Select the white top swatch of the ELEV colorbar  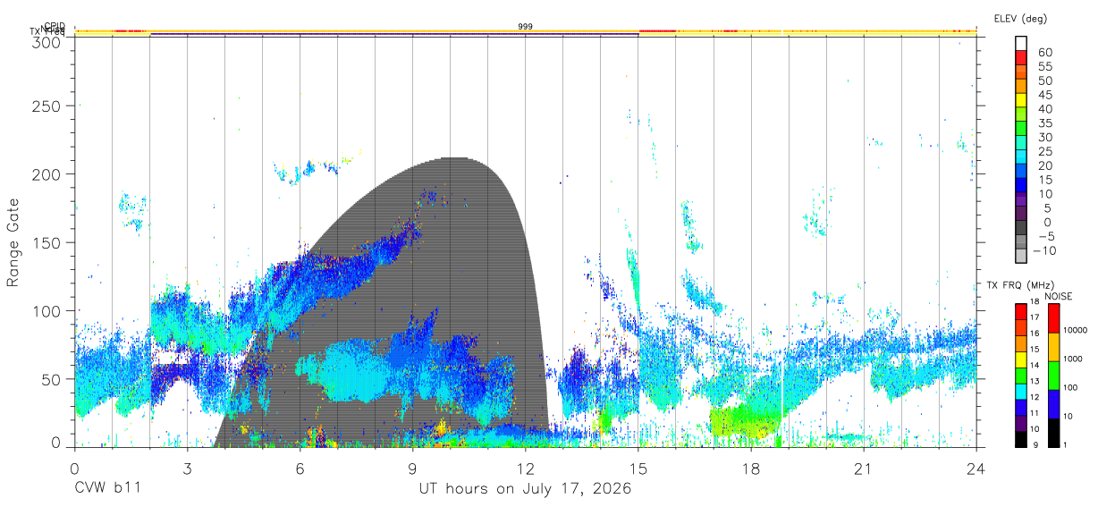pos(1022,44)
